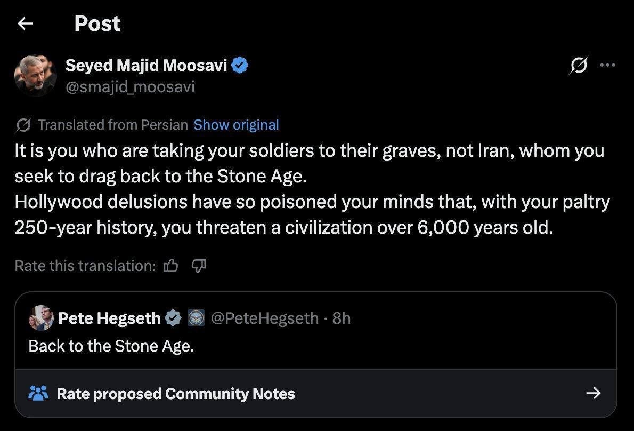Screen dimensions: 634x431
Task: Click the verified badge next to Pete Hegseth
Action: [173, 318]
